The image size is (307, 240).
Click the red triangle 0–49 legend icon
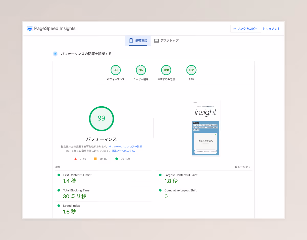[x=75, y=159]
